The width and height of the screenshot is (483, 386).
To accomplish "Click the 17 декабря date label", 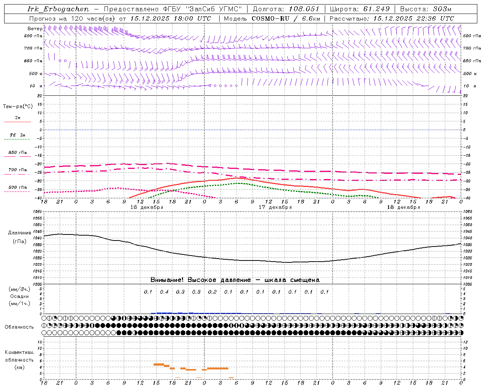I will point(275,207).
